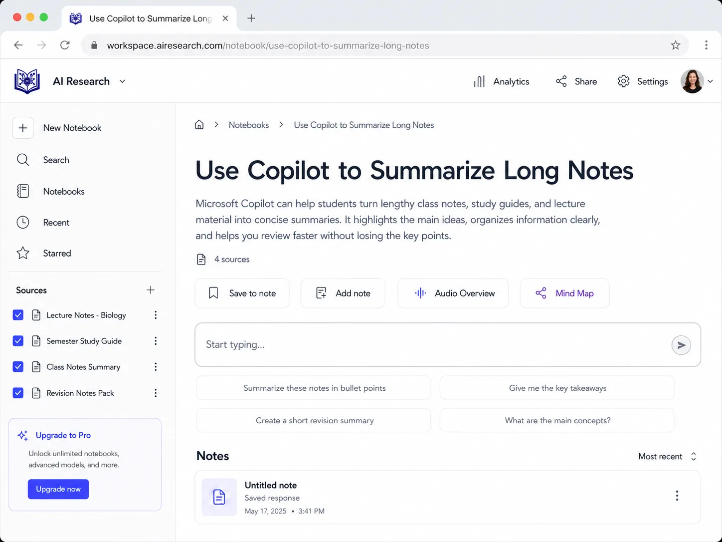Click the Notebooks book icon in sidebar
Screen dimensions: 722x542
pyautogui.click(x=23, y=191)
